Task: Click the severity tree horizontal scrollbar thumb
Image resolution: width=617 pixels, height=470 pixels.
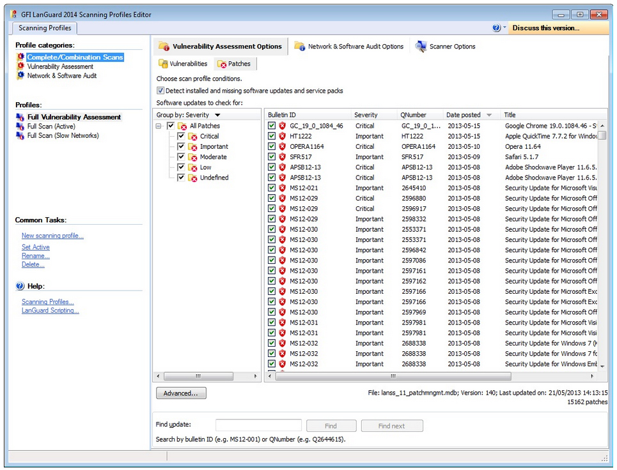Action: click(198, 377)
